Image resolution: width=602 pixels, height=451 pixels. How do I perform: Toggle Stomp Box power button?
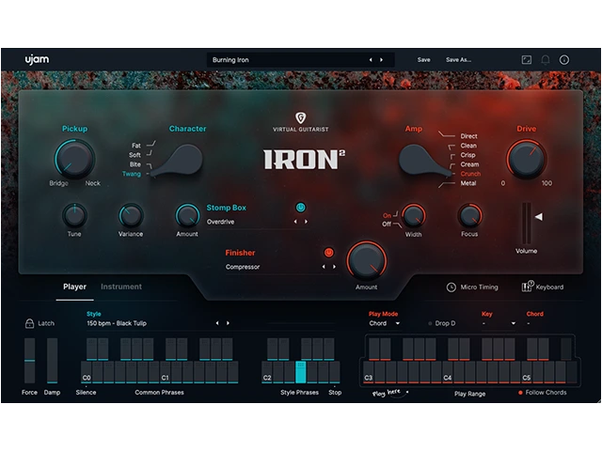[x=301, y=208]
